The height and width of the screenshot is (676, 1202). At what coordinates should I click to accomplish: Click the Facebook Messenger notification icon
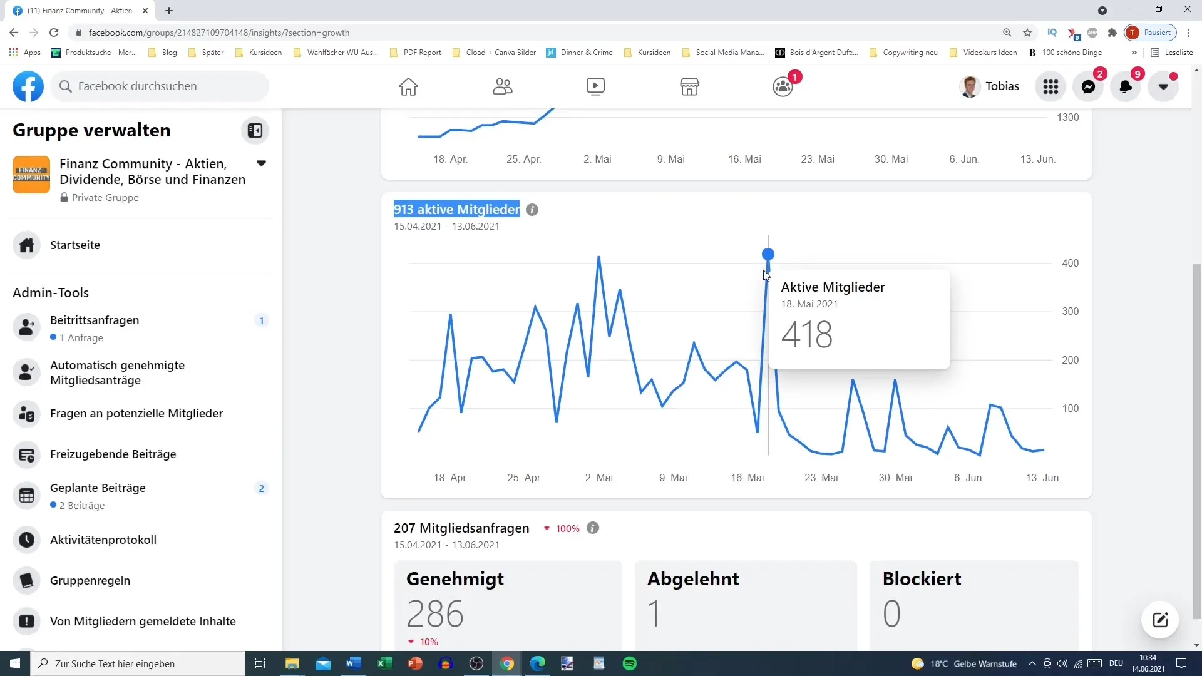coord(1090,86)
